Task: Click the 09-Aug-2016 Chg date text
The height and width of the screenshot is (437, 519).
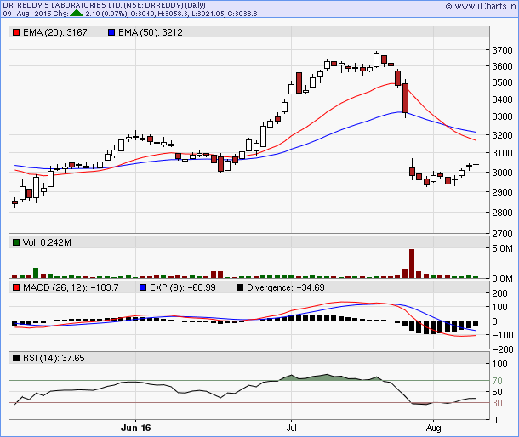Action: coord(36,14)
